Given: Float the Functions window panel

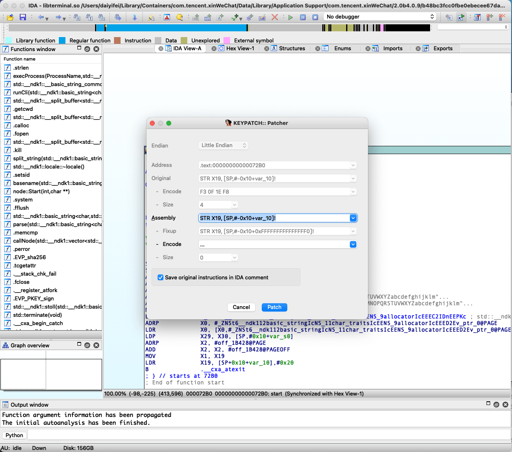Looking at the screenshot, I should (87, 49).
